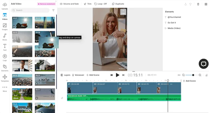Play the video preview
The width and height of the screenshot is (209, 113).
click(x=117, y=75)
